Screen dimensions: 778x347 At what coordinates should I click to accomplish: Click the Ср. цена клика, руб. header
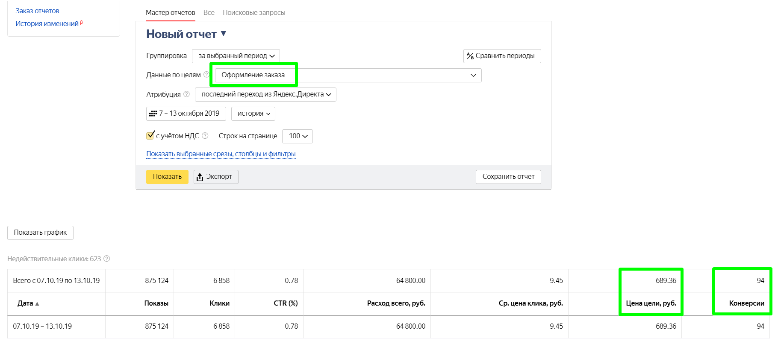click(x=530, y=303)
